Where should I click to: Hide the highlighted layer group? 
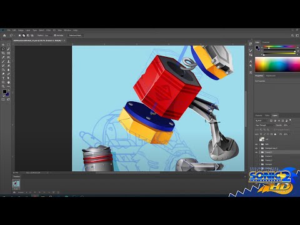coord(256,152)
